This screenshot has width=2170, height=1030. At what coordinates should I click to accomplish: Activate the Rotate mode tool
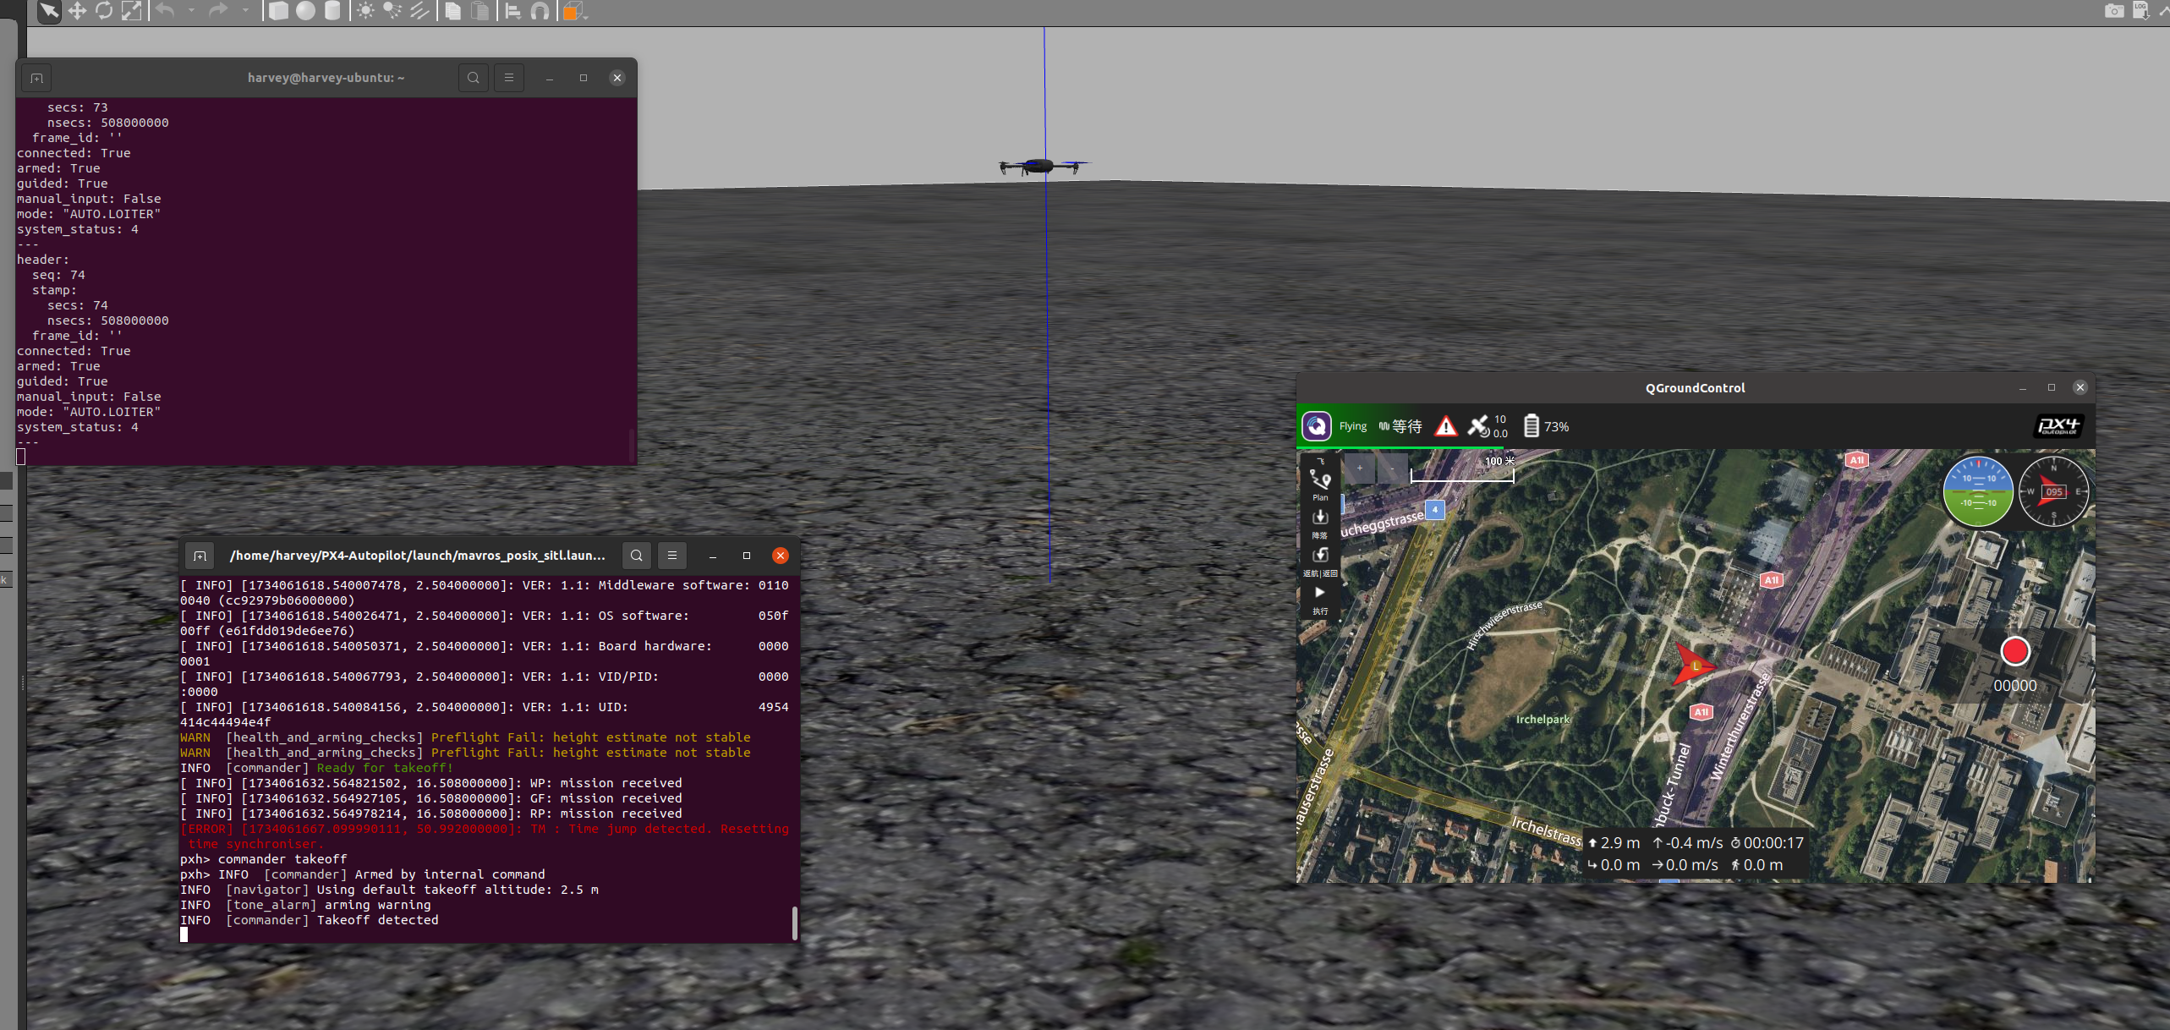[x=104, y=11]
